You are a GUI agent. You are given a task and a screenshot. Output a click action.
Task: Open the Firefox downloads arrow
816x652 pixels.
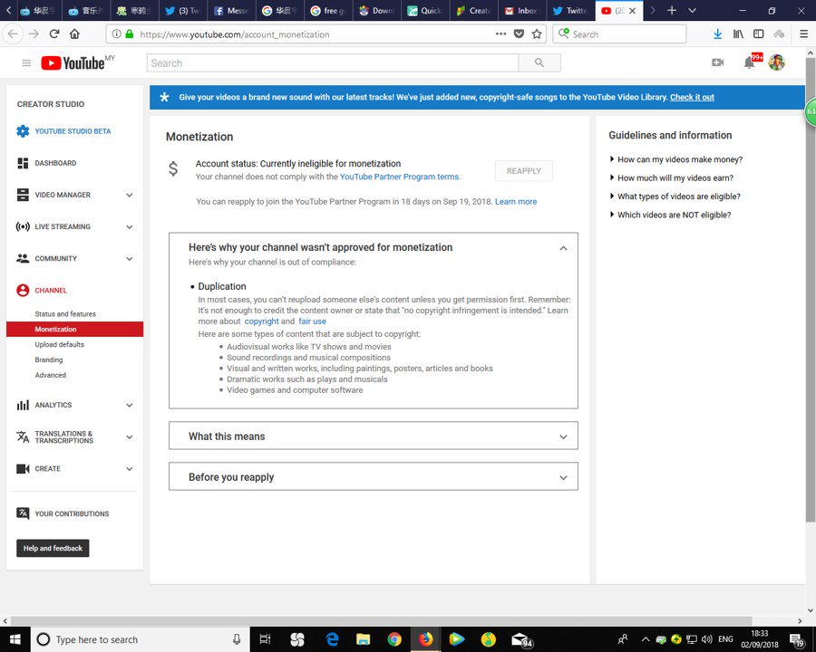click(x=718, y=34)
